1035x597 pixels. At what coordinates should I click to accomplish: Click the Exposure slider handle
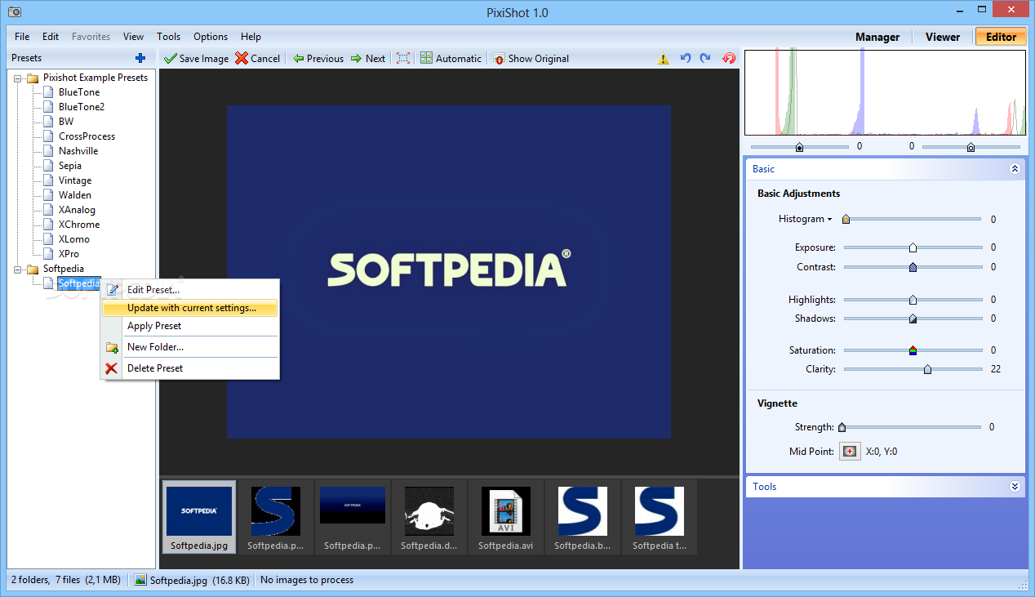(913, 247)
